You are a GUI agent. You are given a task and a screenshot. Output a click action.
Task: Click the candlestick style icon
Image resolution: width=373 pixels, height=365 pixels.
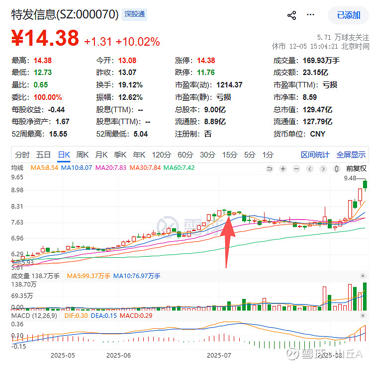pyautogui.click(x=336, y=169)
